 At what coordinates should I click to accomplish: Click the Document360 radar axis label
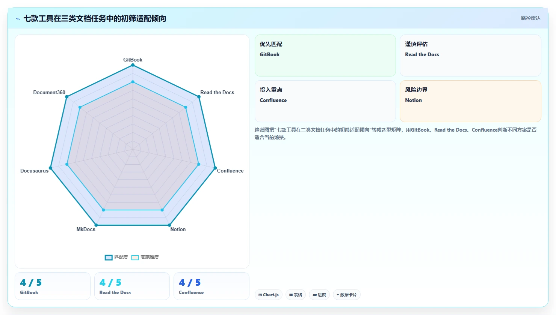coord(49,92)
